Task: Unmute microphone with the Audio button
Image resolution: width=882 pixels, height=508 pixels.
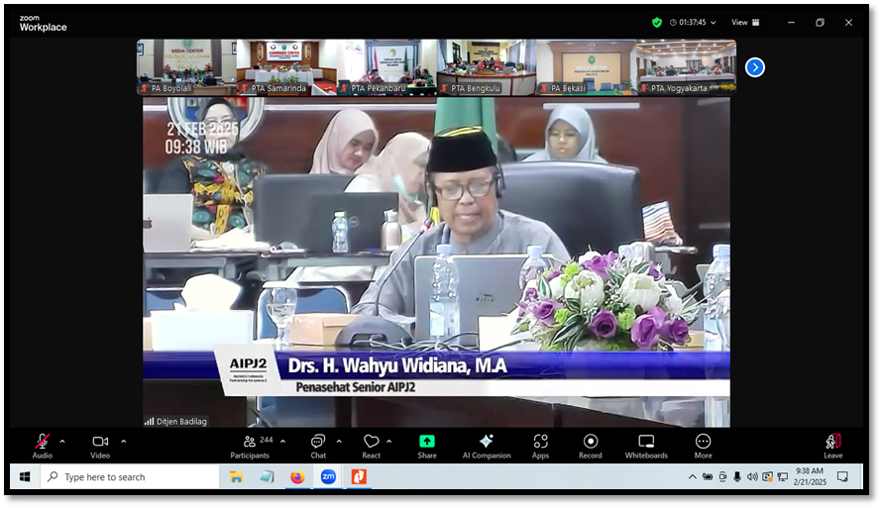Action: [x=42, y=444]
